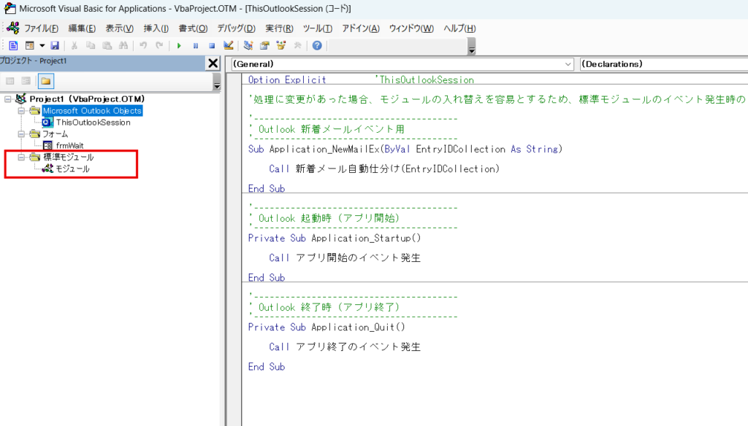Viewport: 748px width, 426px height.
Task: Select ThisOutlookSession in project tree
Action: coord(93,123)
